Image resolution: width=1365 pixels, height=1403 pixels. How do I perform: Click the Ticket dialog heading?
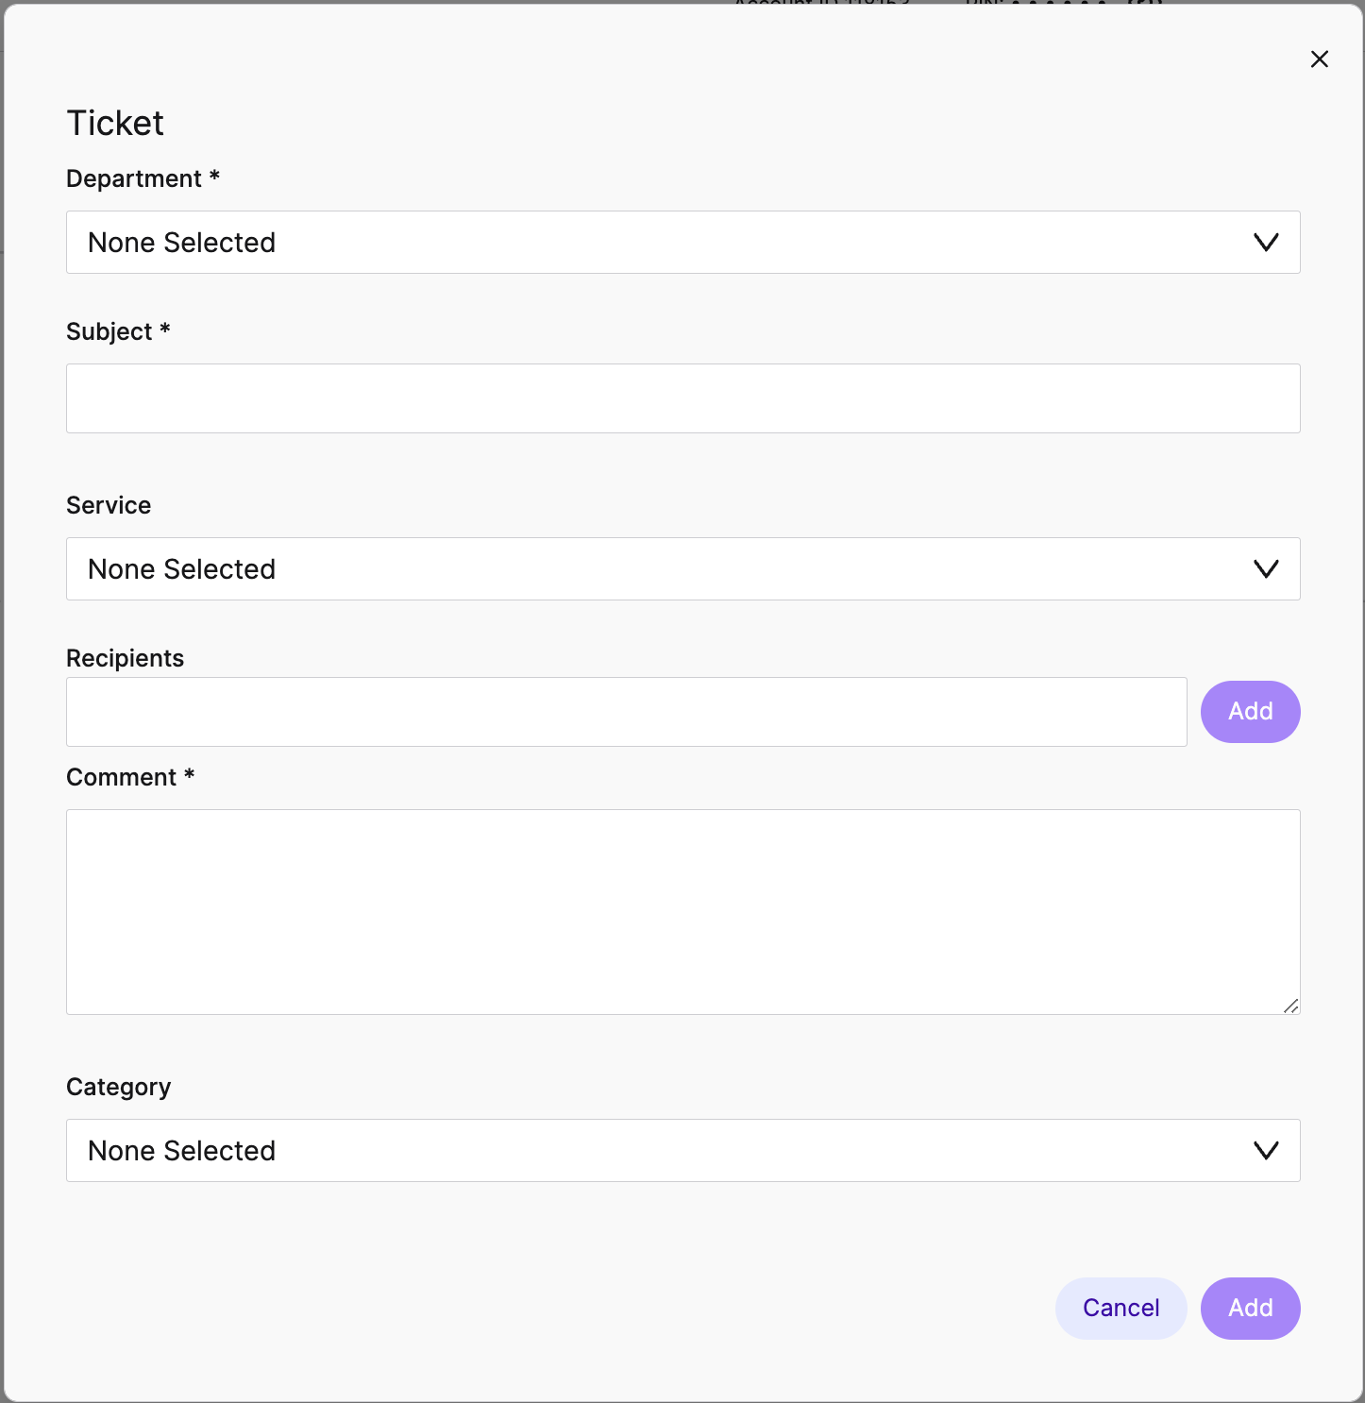click(114, 122)
